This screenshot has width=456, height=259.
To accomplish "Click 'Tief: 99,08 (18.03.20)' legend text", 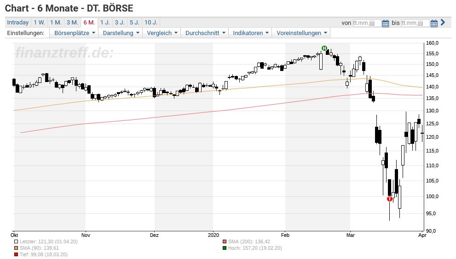I will (x=44, y=255).
